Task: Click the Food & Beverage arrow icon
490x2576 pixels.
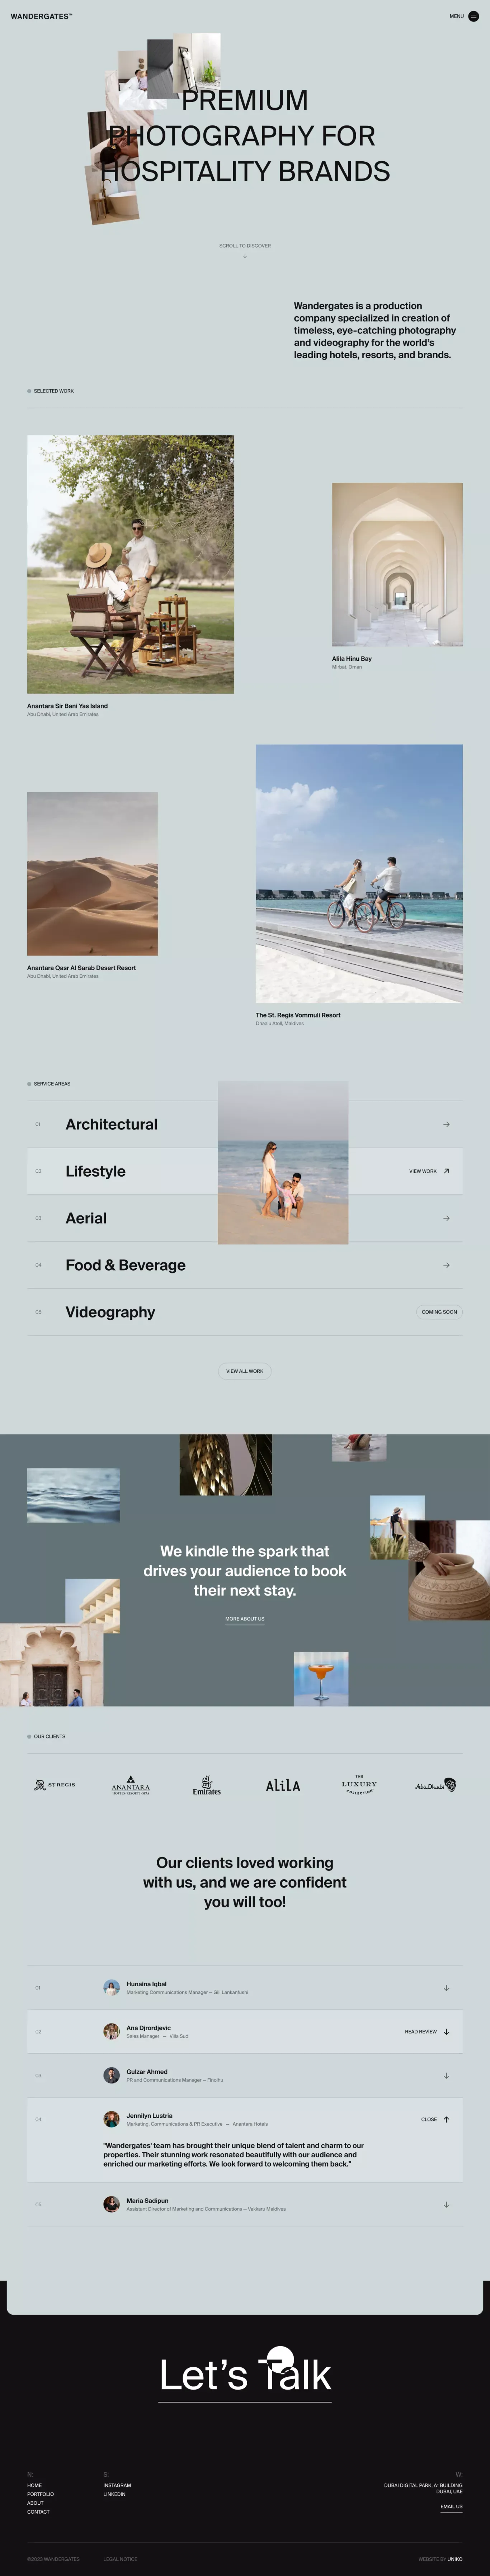Action: tap(446, 1265)
